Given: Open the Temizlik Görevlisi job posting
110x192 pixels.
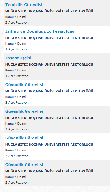Looking at the screenshot, I should [24, 5].
